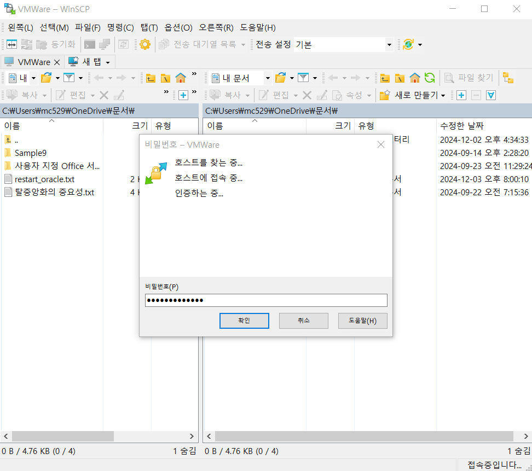Go to root directory in left panel

[165, 78]
